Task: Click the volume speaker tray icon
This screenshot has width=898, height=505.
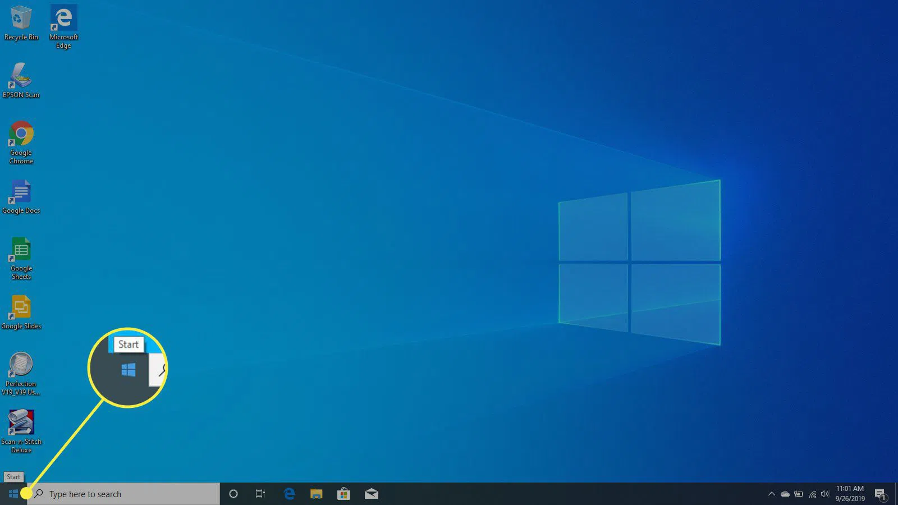Action: click(x=824, y=494)
